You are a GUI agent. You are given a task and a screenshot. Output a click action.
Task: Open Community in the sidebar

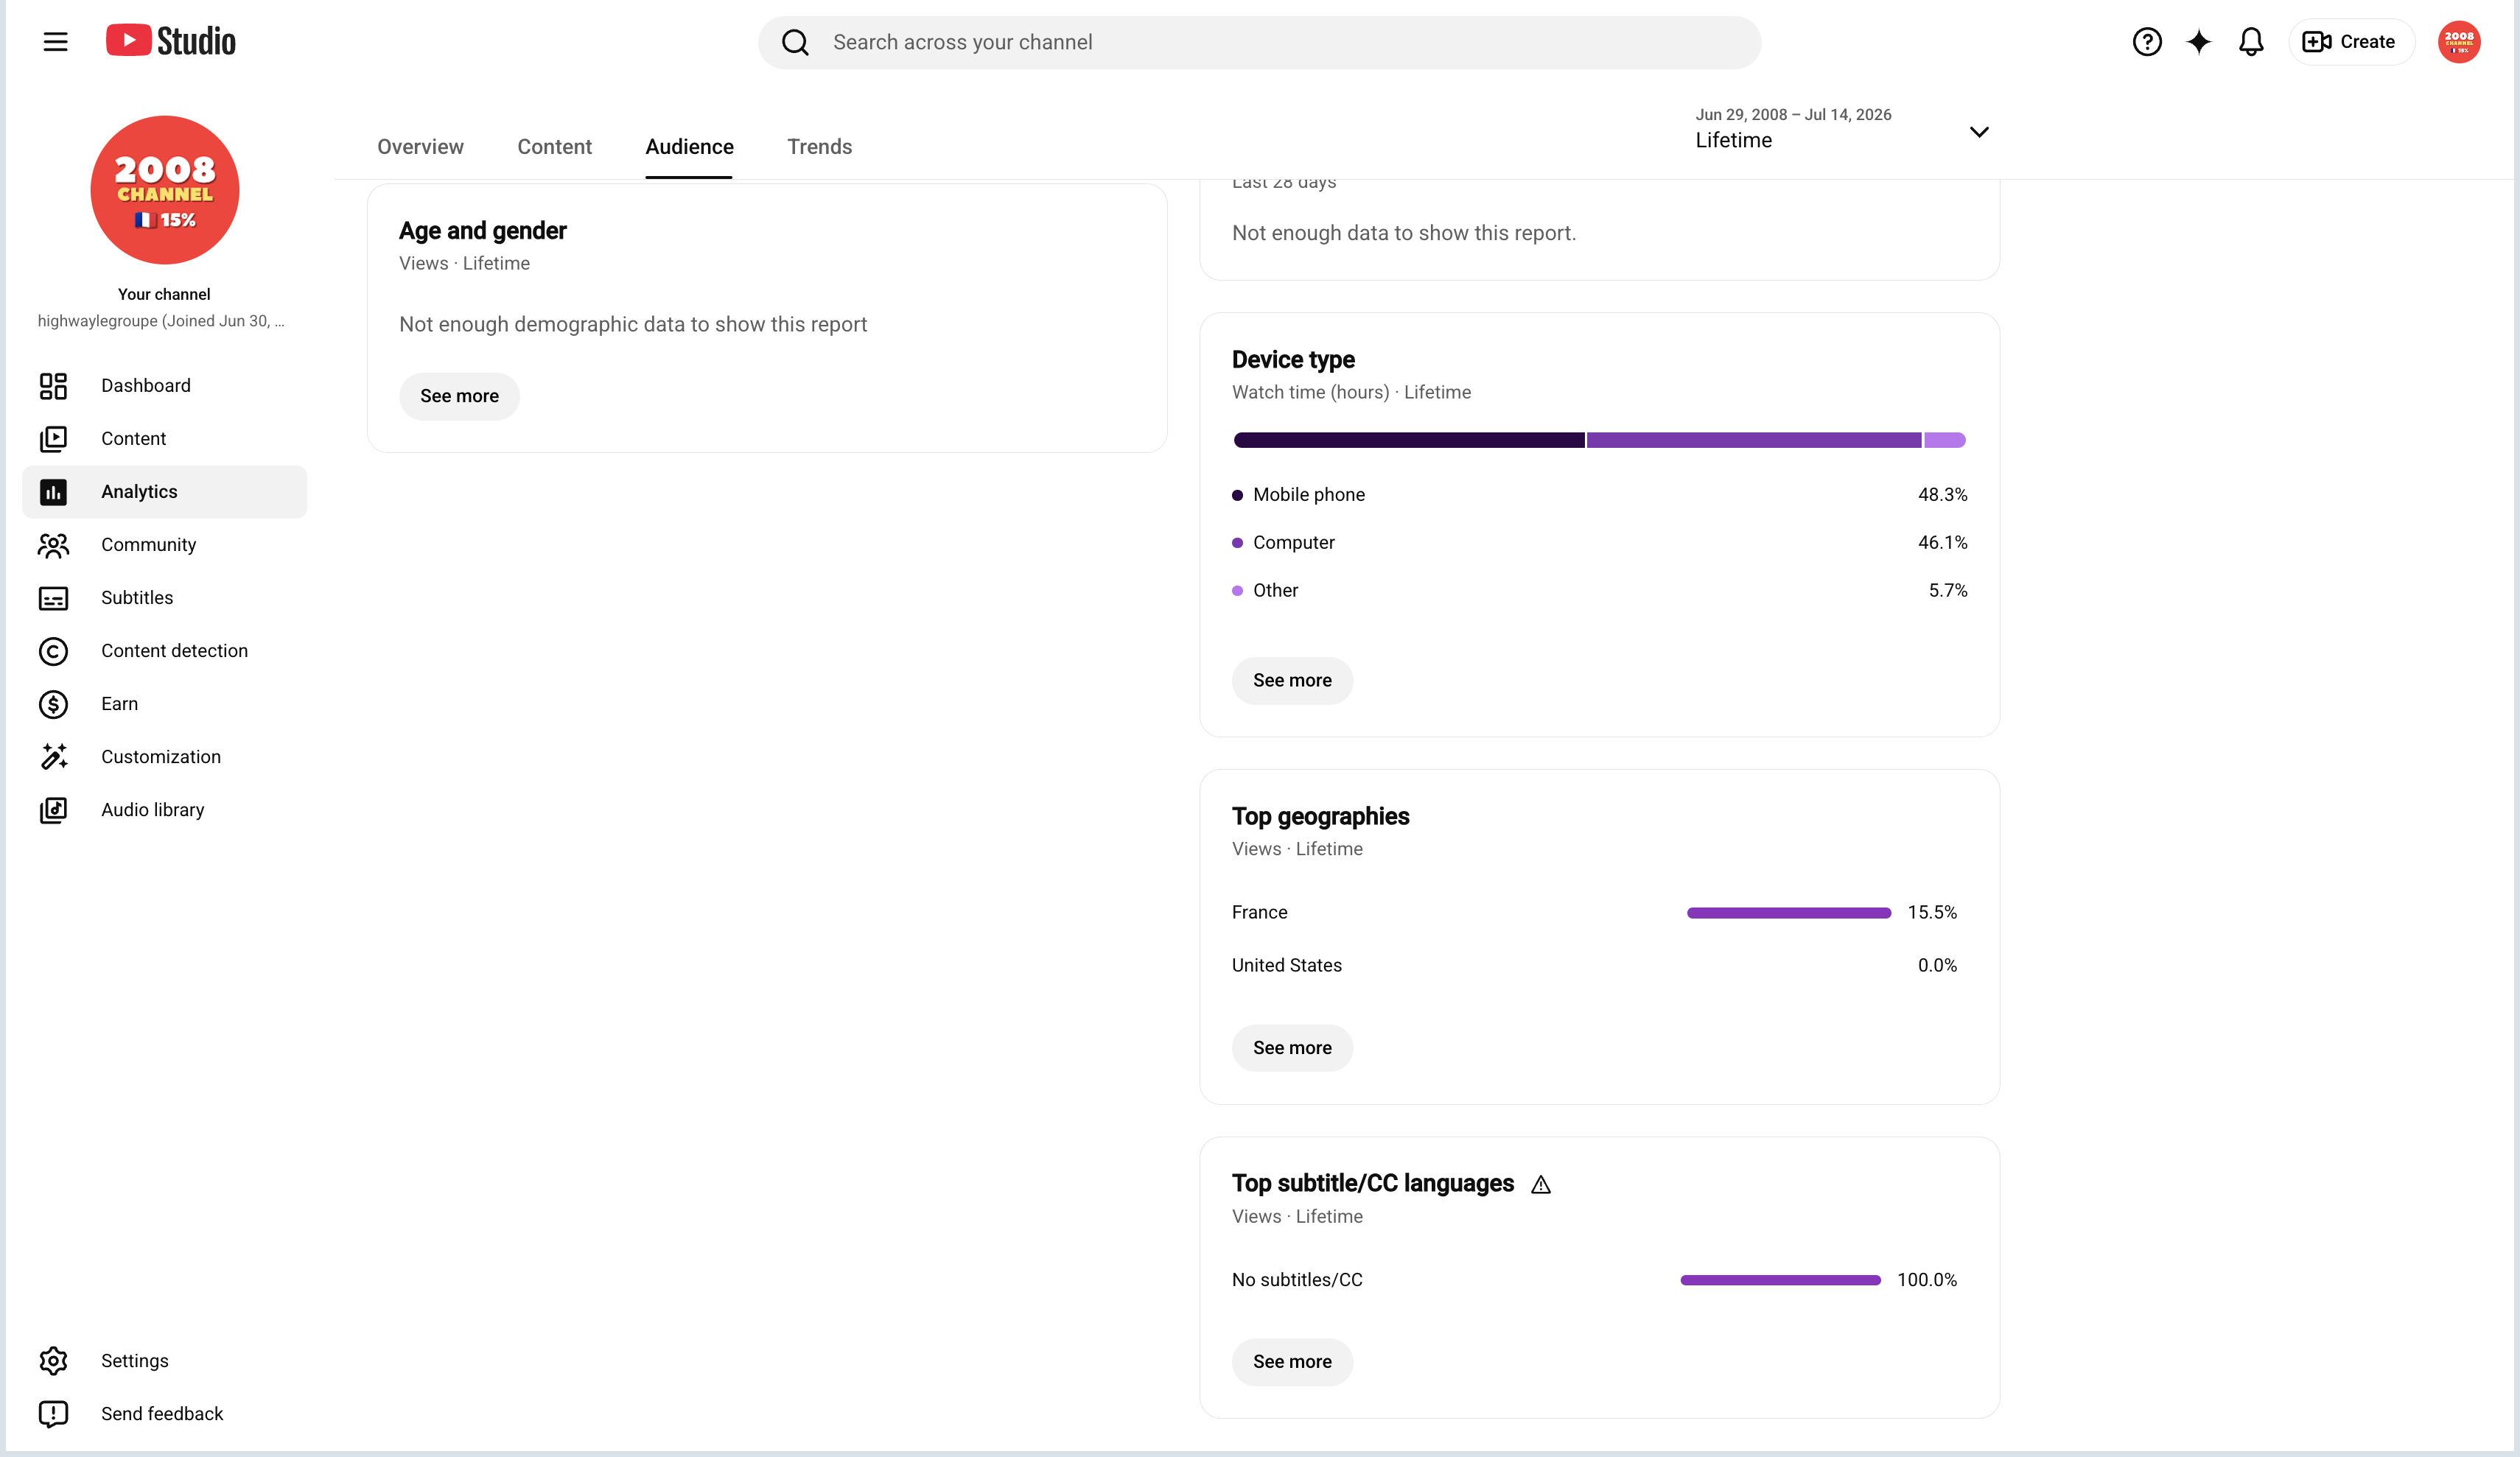(x=164, y=545)
